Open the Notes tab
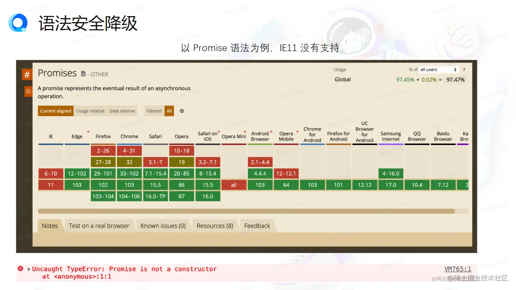This screenshot has width=516, height=290. point(50,226)
